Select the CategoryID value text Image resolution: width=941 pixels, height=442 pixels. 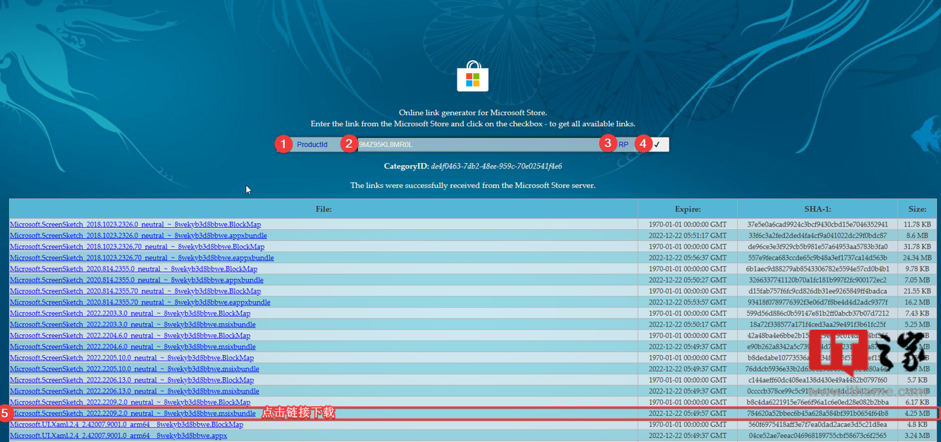497,166
